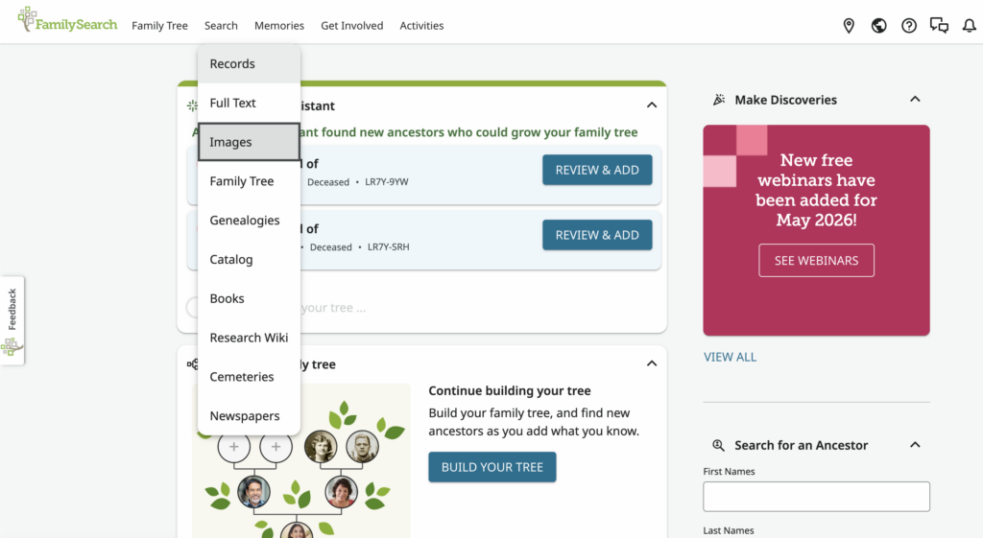Click the globe language icon
The height and width of the screenshot is (538, 983).
point(878,26)
